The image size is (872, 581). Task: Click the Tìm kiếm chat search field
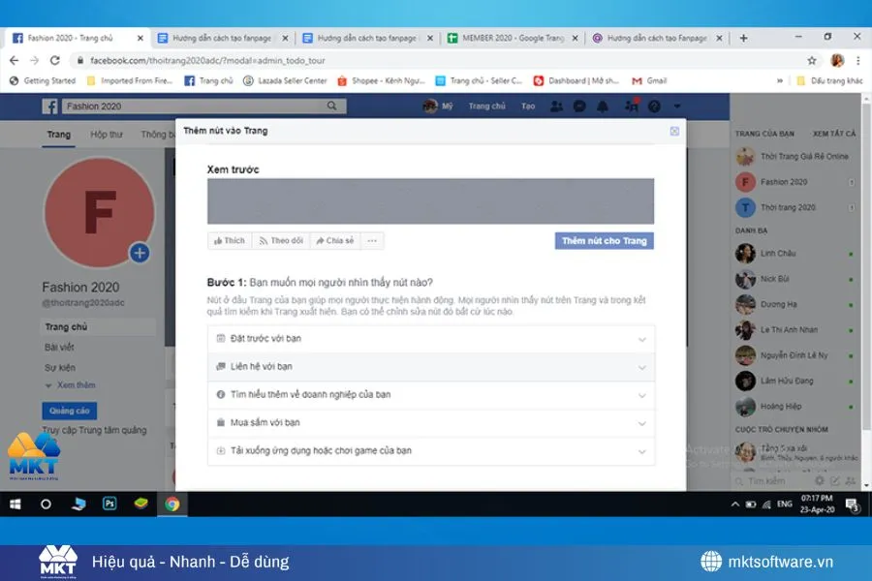pos(765,480)
